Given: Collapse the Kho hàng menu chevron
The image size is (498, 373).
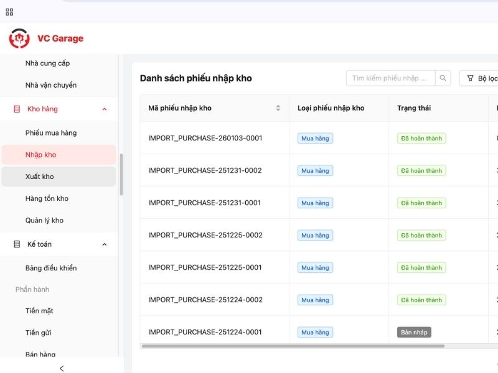Looking at the screenshot, I should (x=104, y=109).
